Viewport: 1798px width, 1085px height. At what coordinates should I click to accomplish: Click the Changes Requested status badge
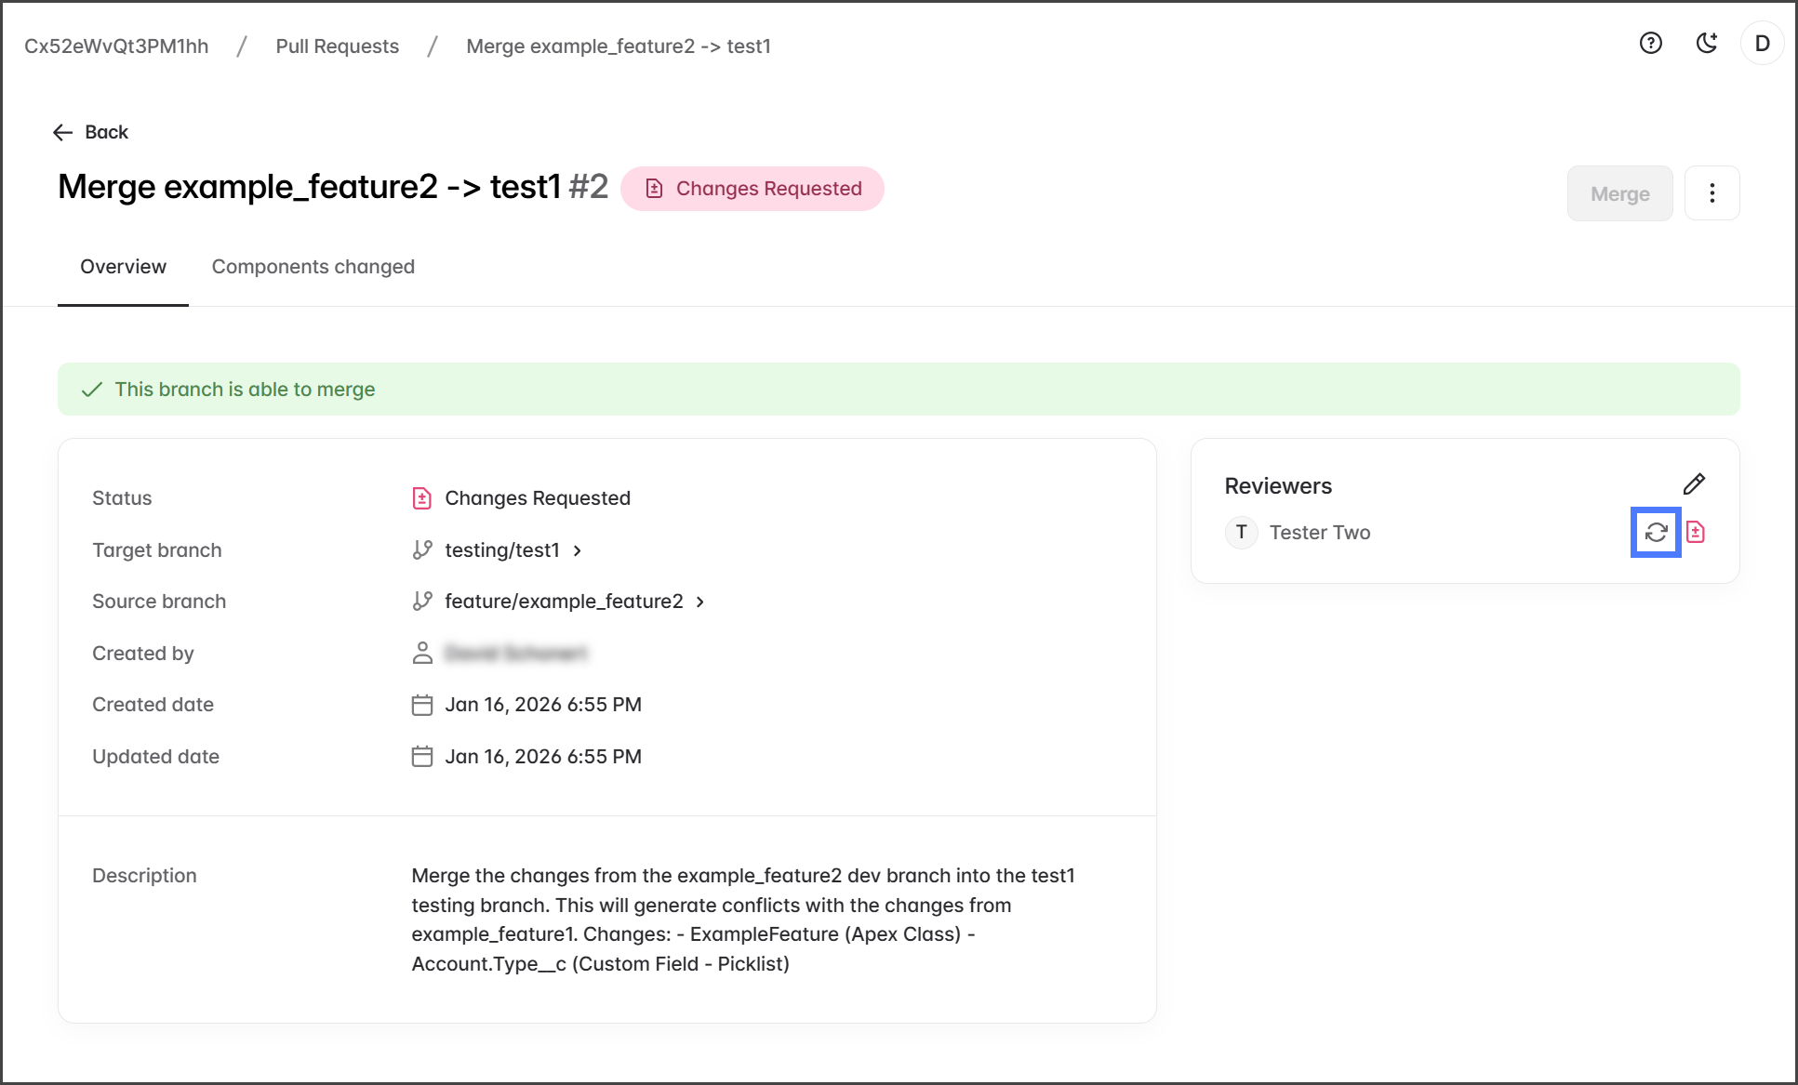click(752, 189)
